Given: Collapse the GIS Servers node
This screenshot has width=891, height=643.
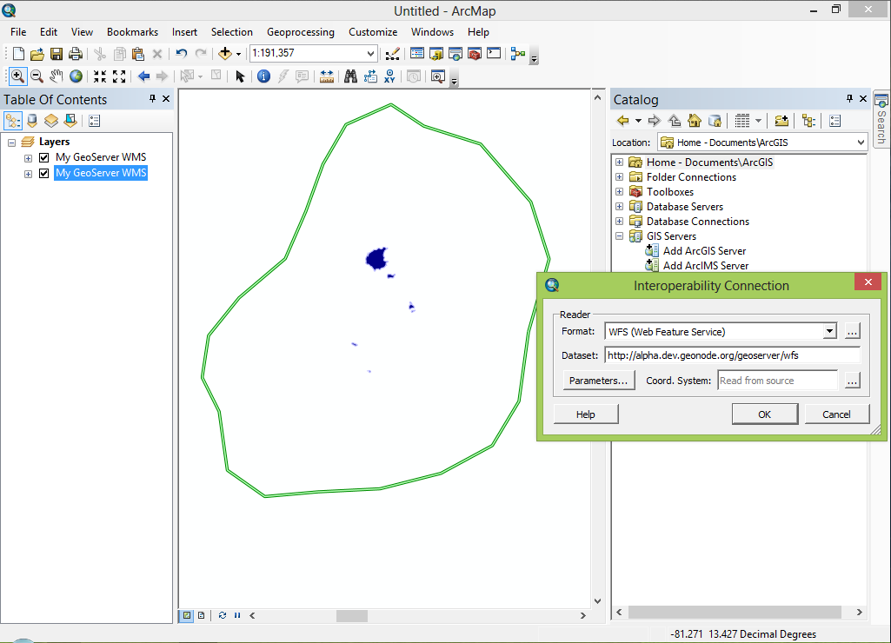Looking at the screenshot, I should (620, 235).
